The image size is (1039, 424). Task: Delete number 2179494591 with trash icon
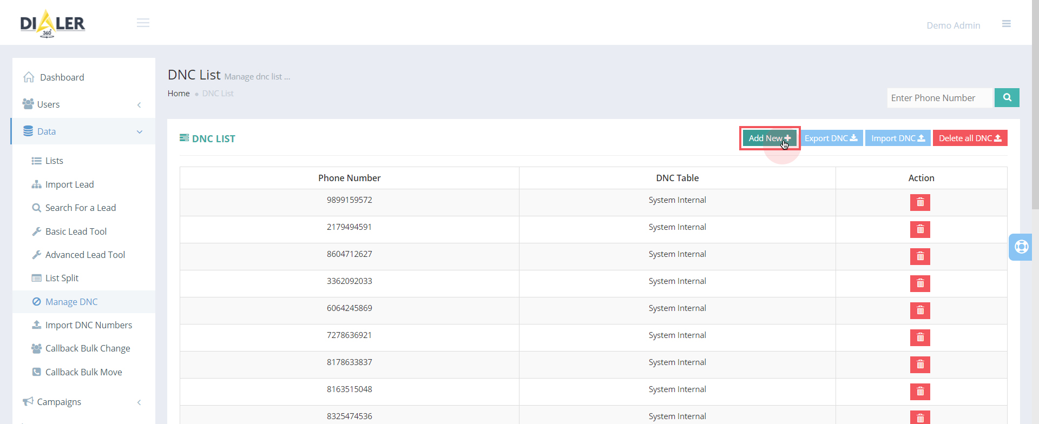tap(920, 230)
